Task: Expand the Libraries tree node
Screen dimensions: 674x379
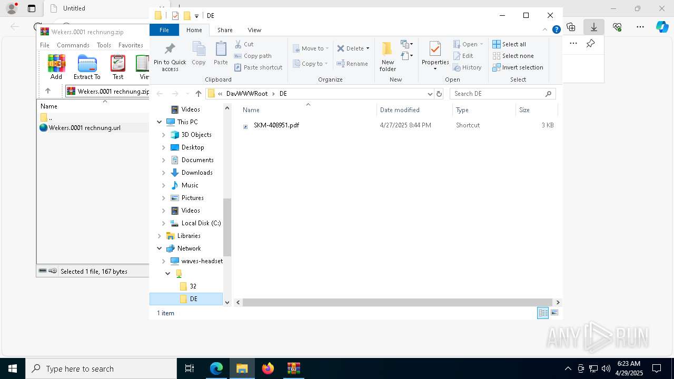Action: click(x=159, y=236)
